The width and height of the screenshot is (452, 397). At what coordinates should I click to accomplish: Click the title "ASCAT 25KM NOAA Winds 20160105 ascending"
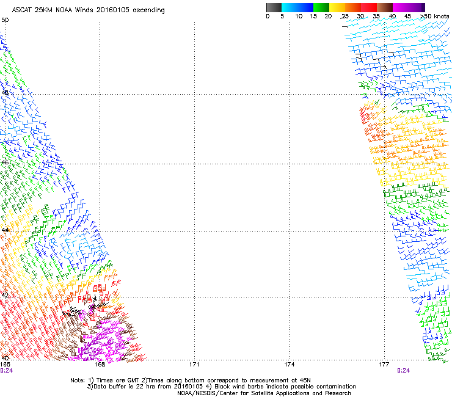88,10
